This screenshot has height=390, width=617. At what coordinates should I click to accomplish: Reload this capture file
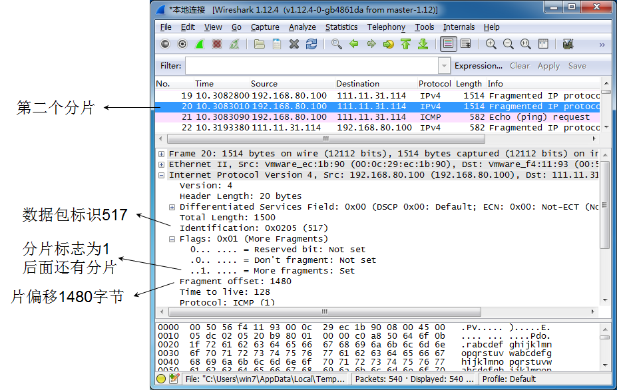point(311,44)
